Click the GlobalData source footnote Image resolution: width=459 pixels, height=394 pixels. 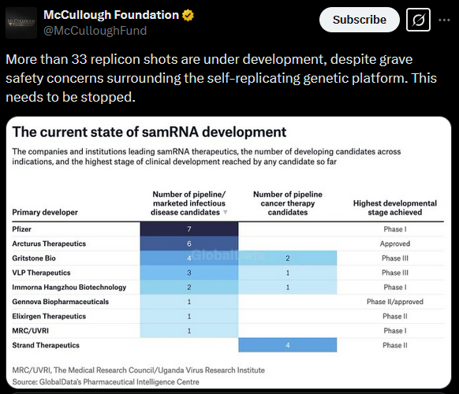(106, 381)
